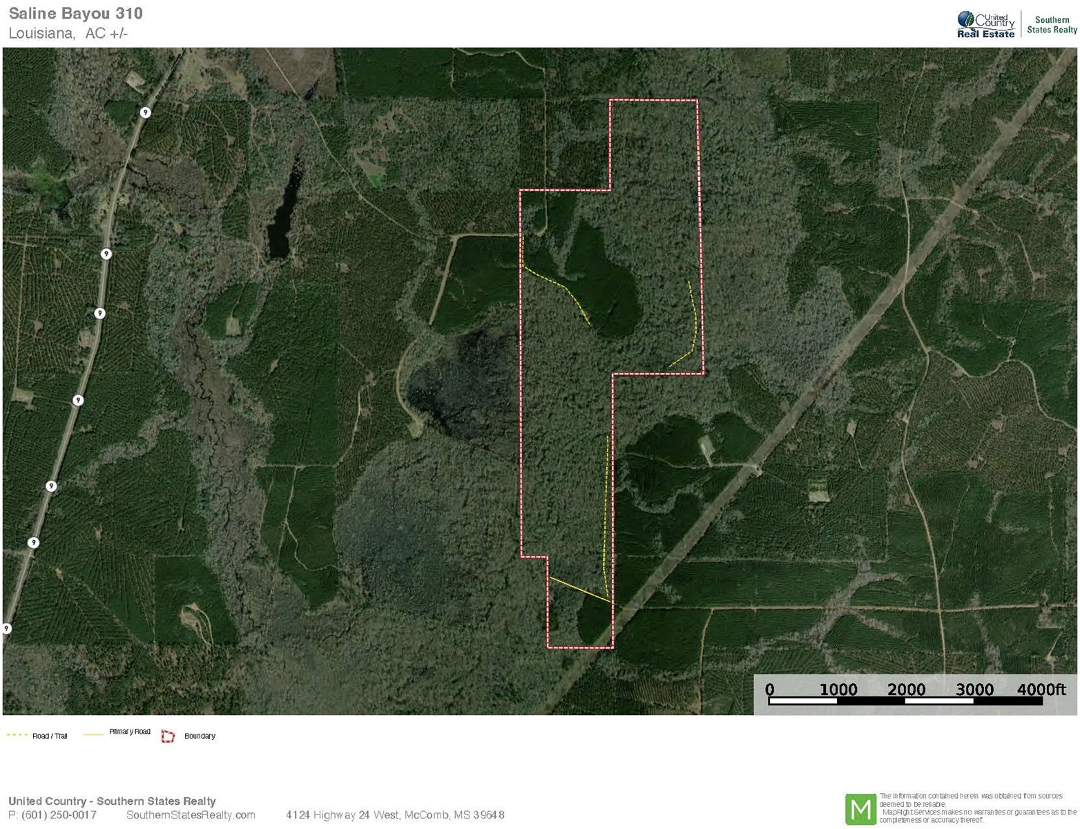The width and height of the screenshot is (1080, 829).
Task: Select the Saline Bayou 310 map title
Action: [x=76, y=13]
